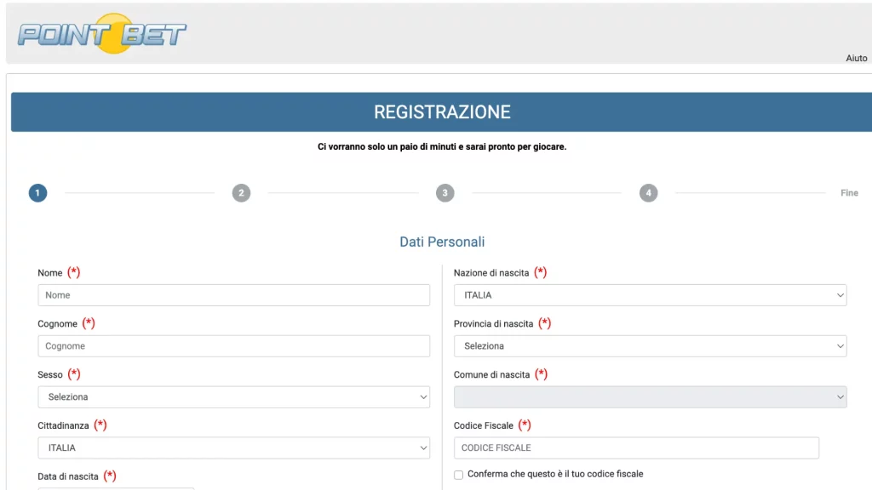Focus the Nome input field
Image resolution: width=872 pixels, height=490 pixels.
pos(233,295)
